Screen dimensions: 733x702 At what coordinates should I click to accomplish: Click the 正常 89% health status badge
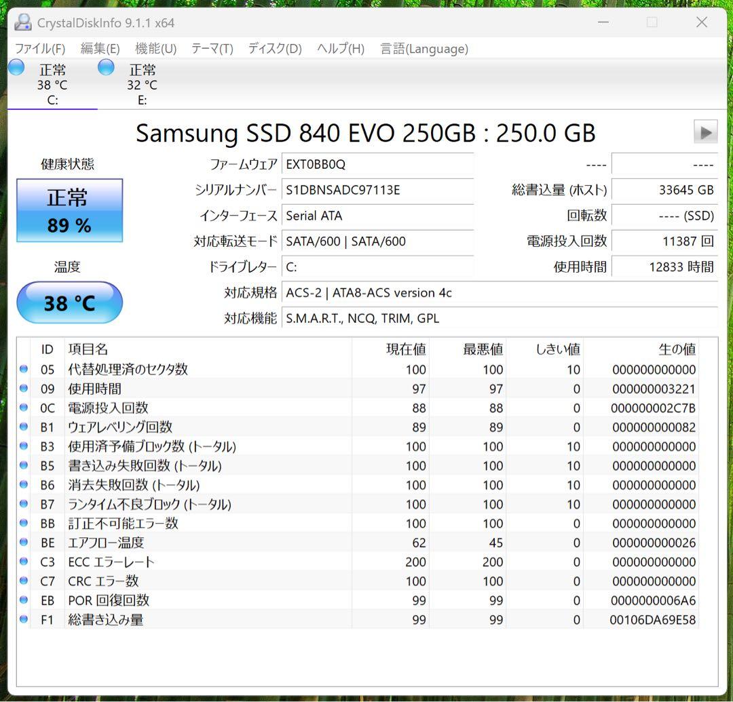click(x=69, y=210)
